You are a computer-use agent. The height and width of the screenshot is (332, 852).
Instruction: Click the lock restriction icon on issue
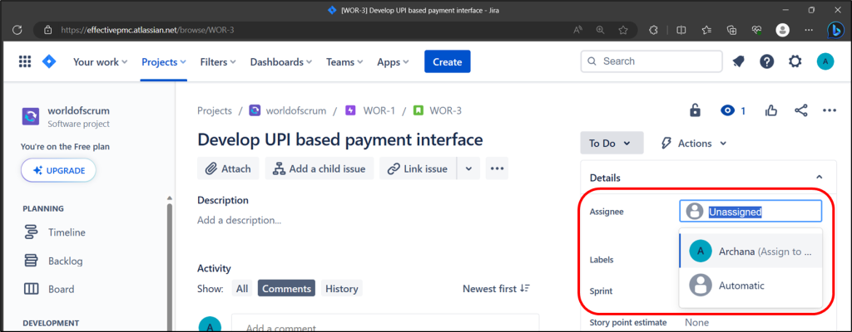tap(695, 110)
